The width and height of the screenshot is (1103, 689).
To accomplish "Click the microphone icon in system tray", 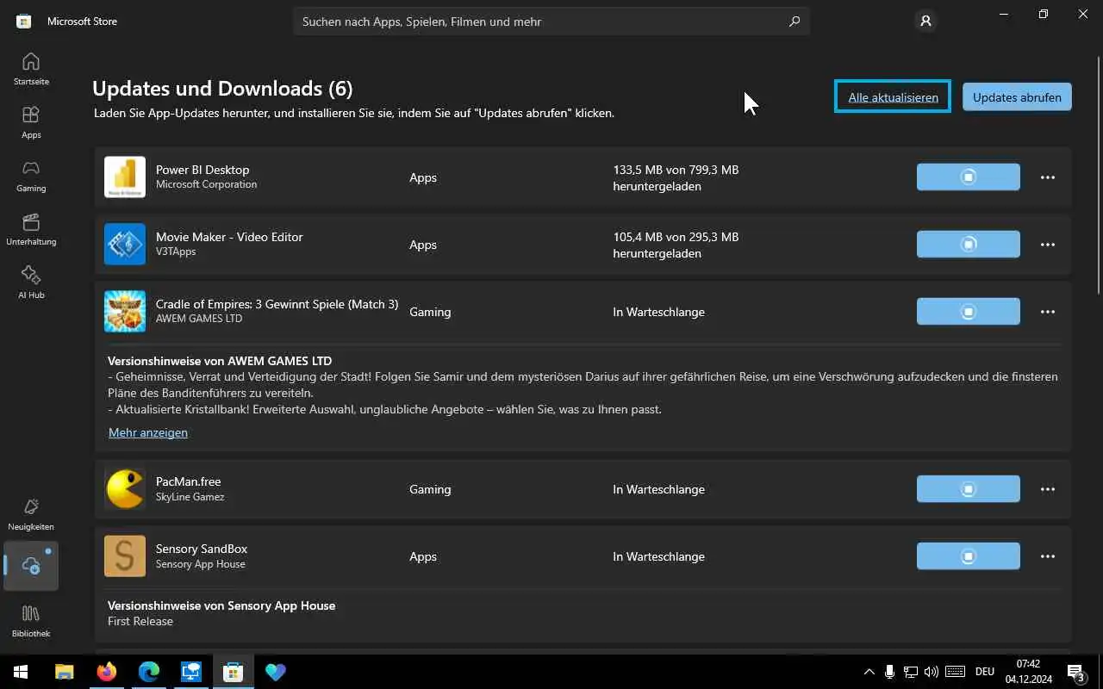I will pos(889,672).
